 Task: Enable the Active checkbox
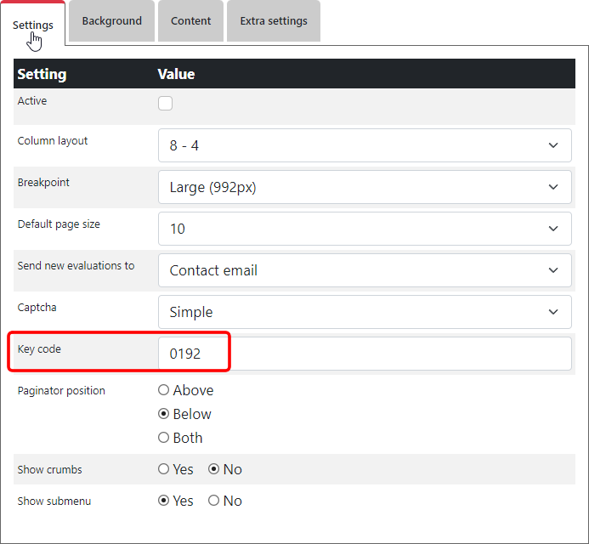[x=166, y=104]
